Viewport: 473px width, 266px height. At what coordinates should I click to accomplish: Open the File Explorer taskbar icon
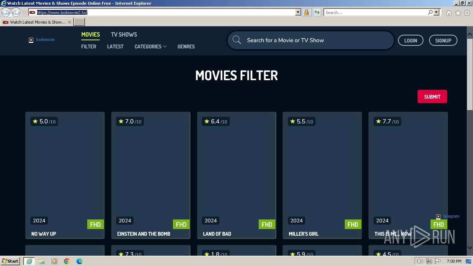[x=42, y=261]
